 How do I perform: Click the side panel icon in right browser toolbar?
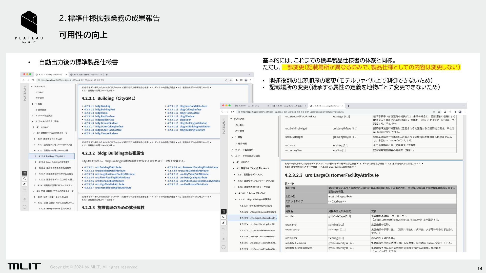[x=455, y=112]
